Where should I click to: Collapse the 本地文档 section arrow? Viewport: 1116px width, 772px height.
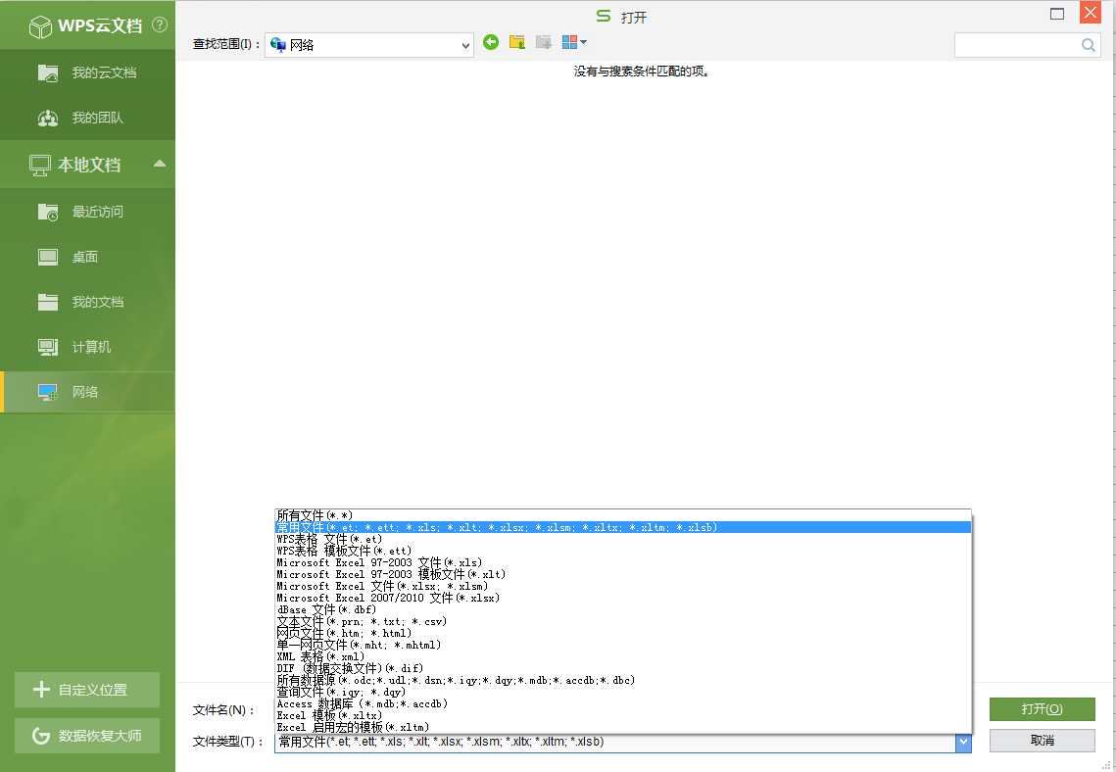click(x=160, y=164)
